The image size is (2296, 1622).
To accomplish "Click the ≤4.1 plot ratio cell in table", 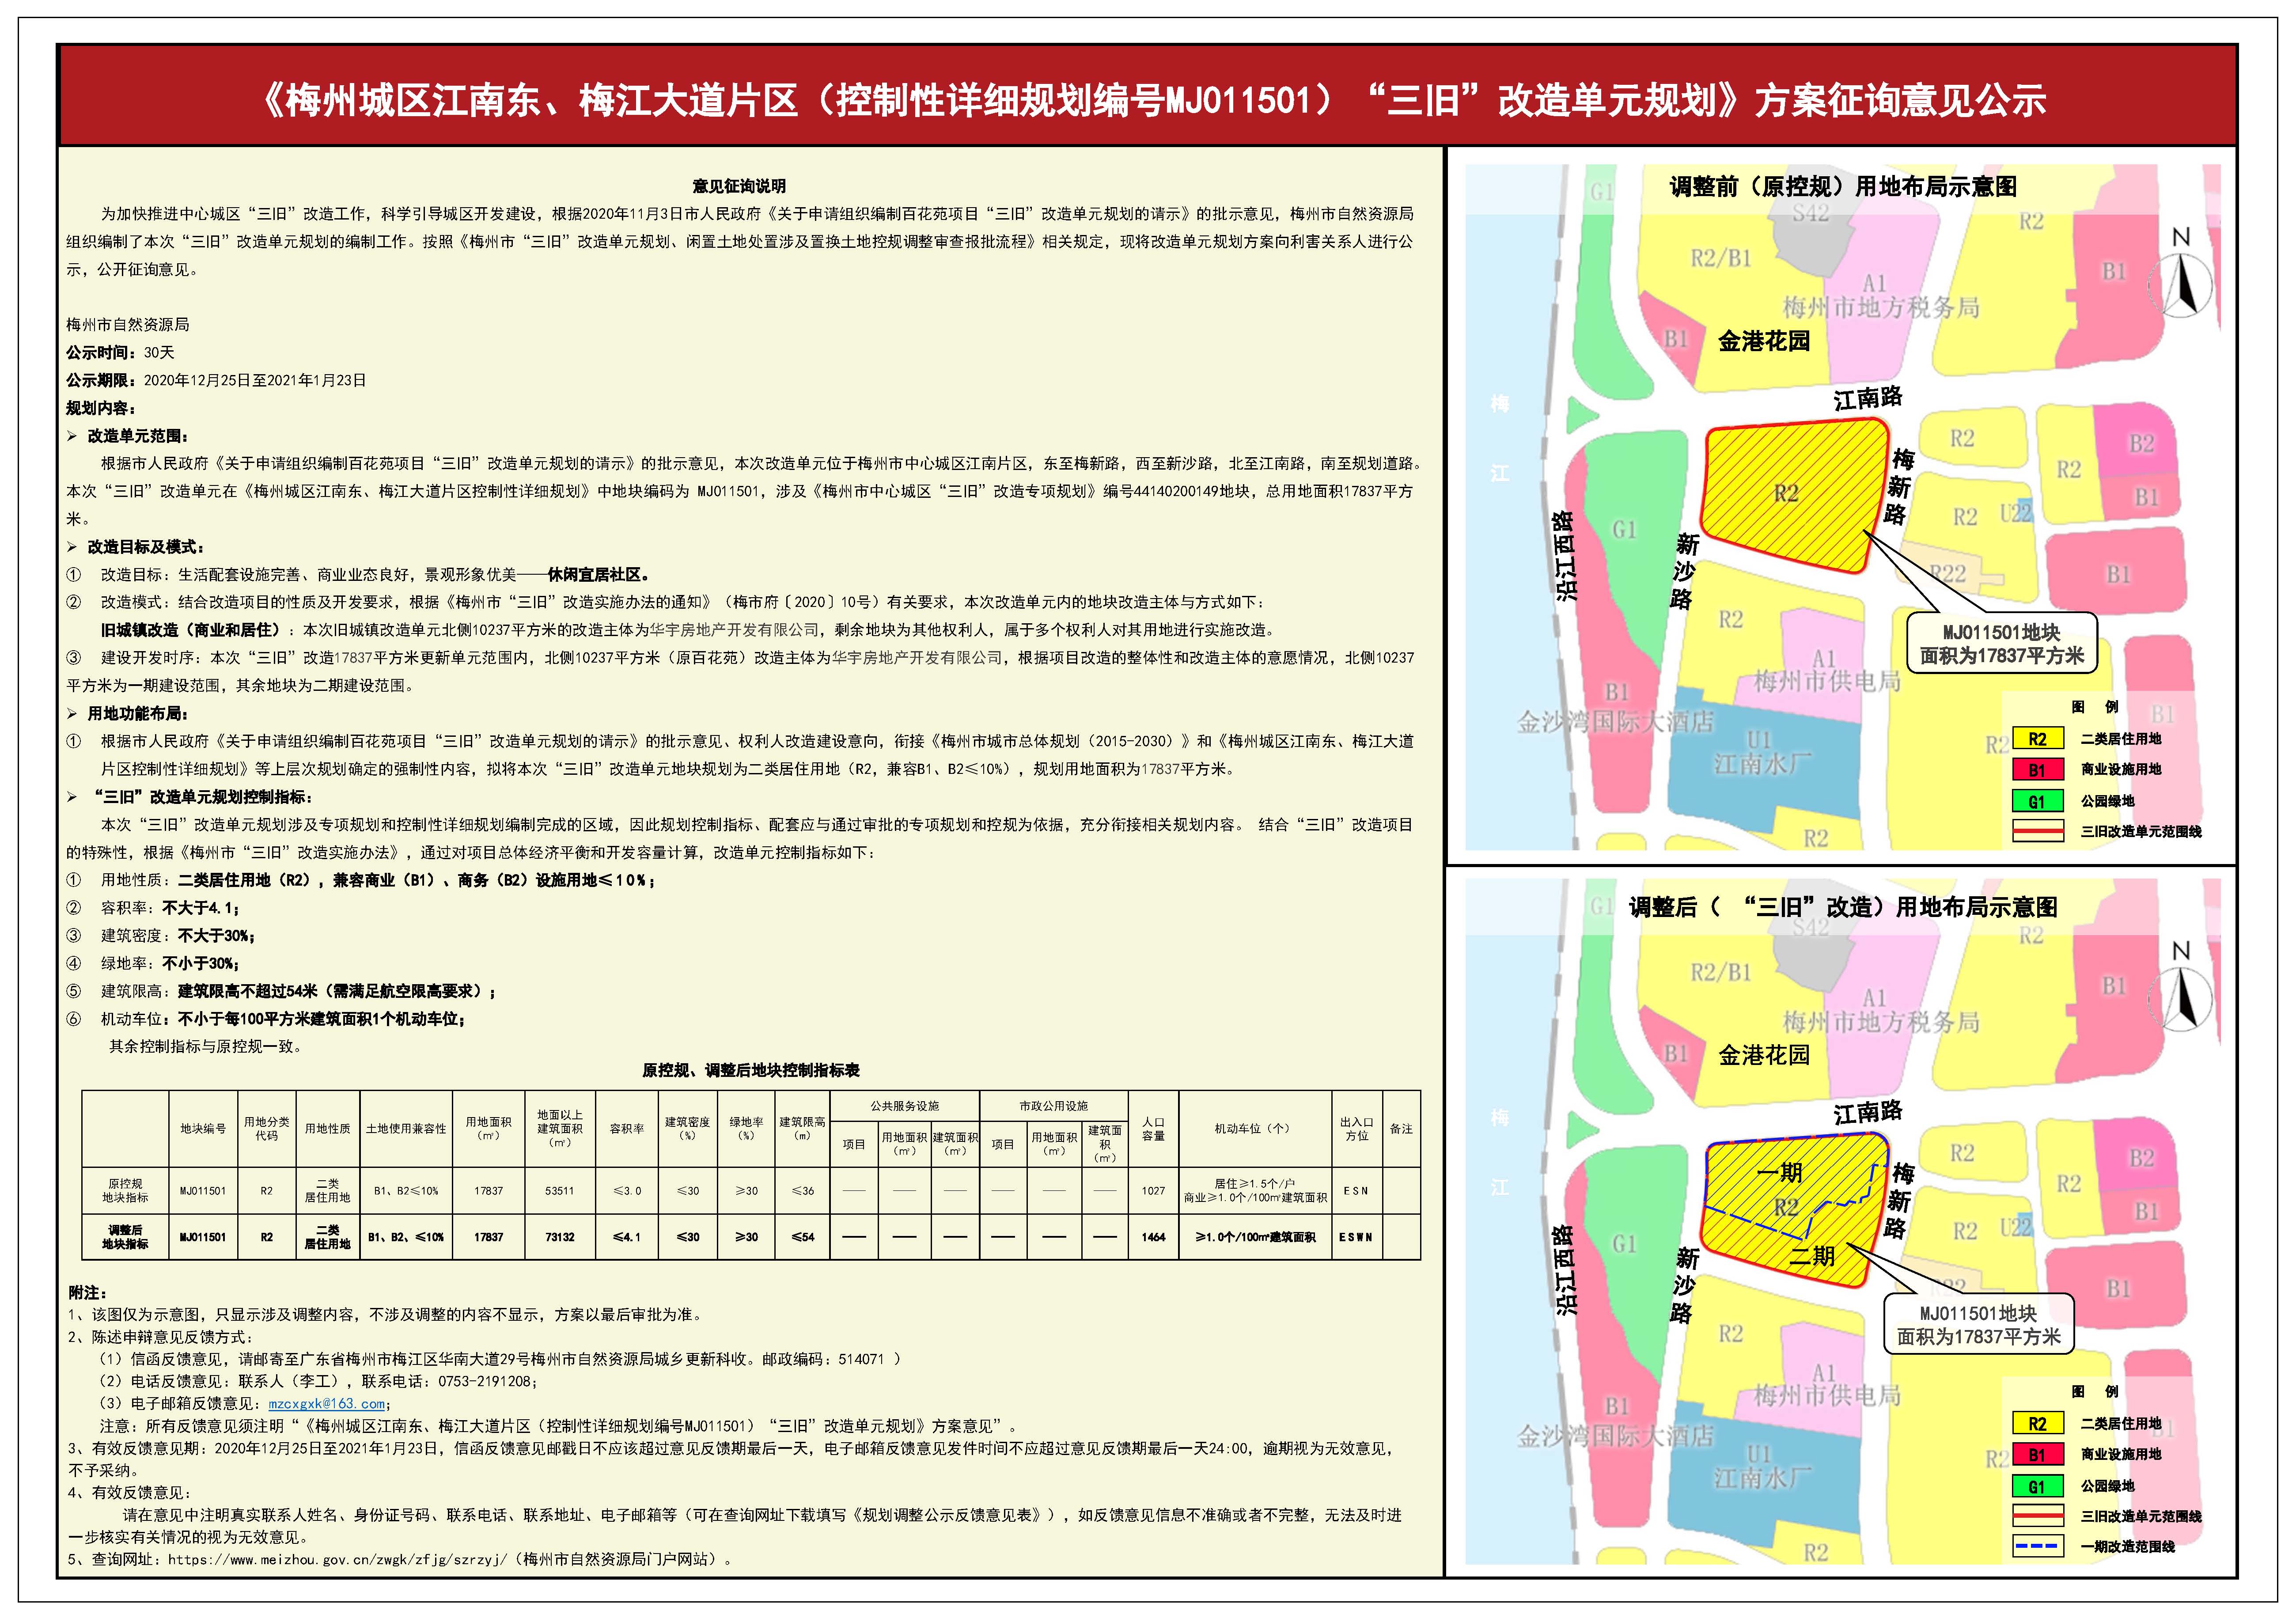I will coord(627,1237).
